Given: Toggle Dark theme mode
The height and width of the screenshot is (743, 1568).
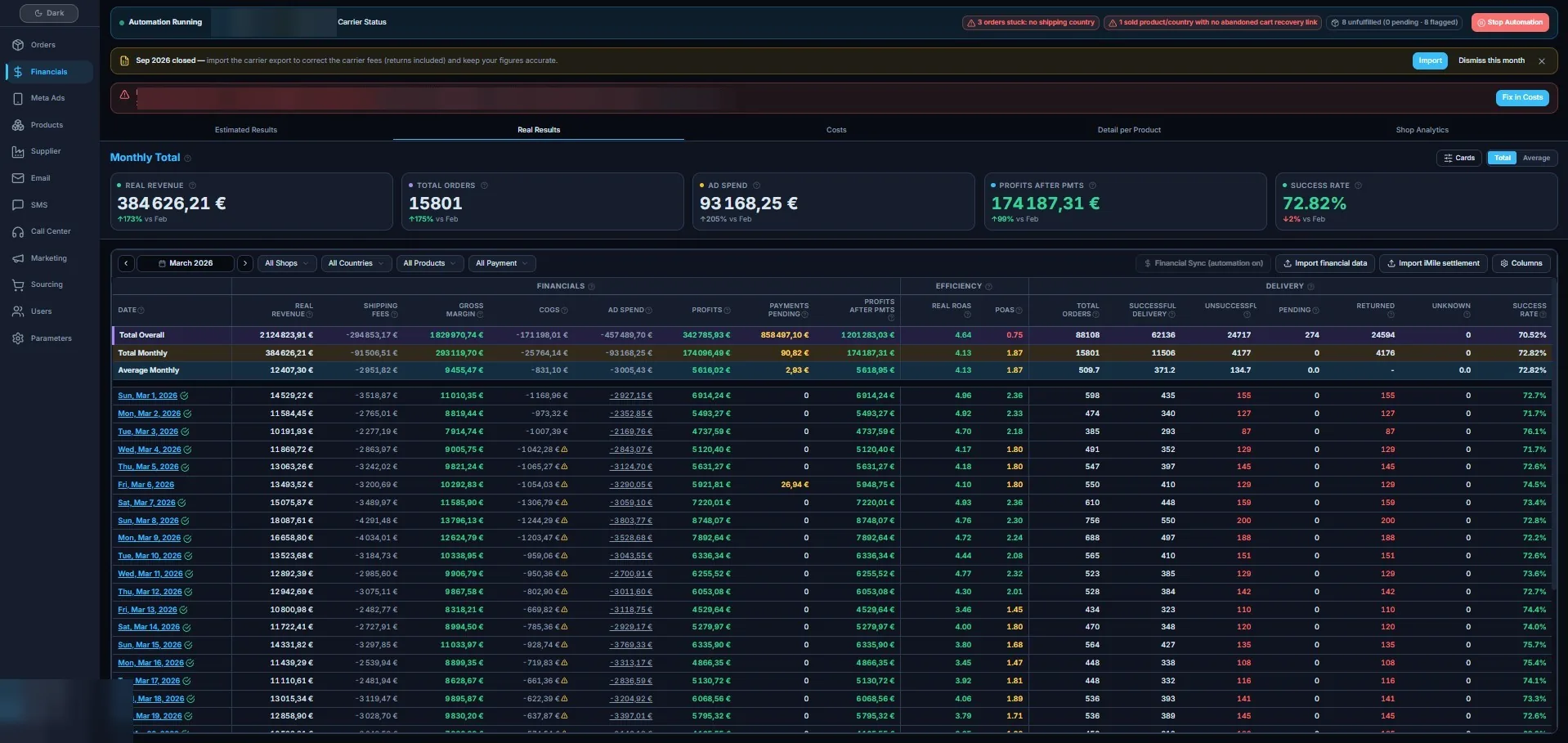Looking at the screenshot, I should point(49,13).
